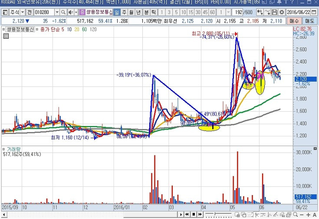Click the eraser tool icon
This screenshot has width=319, height=219.
coord(282,215)
